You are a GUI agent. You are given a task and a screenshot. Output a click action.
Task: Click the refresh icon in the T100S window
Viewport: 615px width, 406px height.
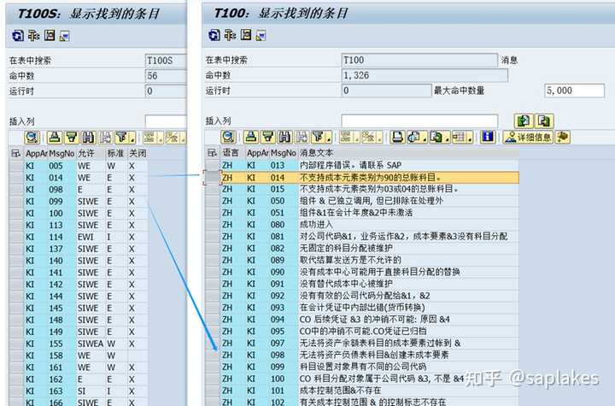point(18,36)
